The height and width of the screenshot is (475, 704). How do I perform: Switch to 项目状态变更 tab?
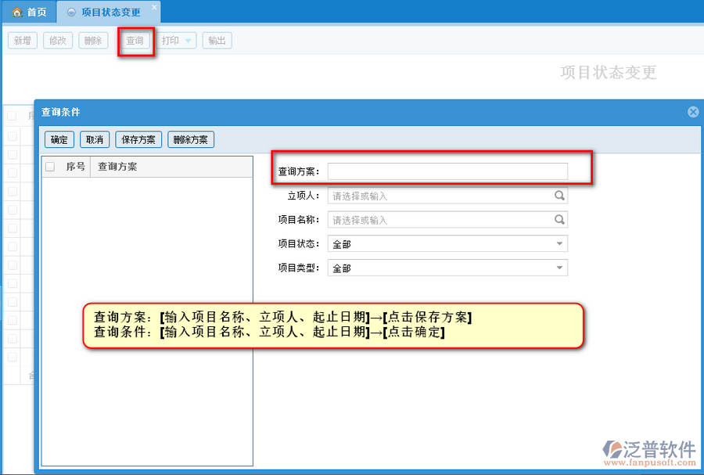pos(110,12)
